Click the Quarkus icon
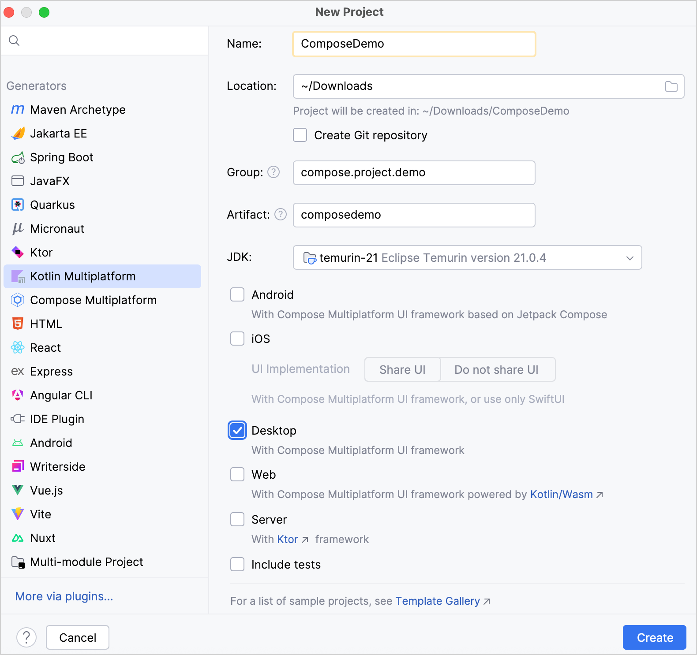 pyautogui.click(x=18, y=205)
